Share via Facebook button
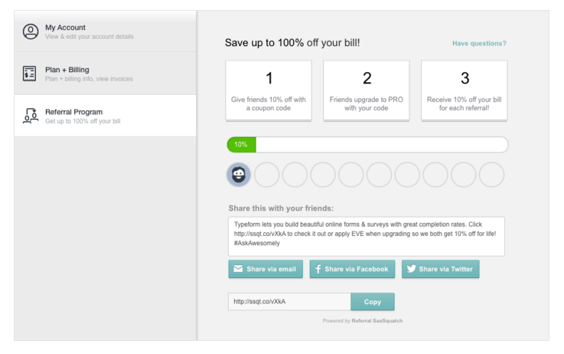This screenshot has height=354, width=564. tap(352, 269)
